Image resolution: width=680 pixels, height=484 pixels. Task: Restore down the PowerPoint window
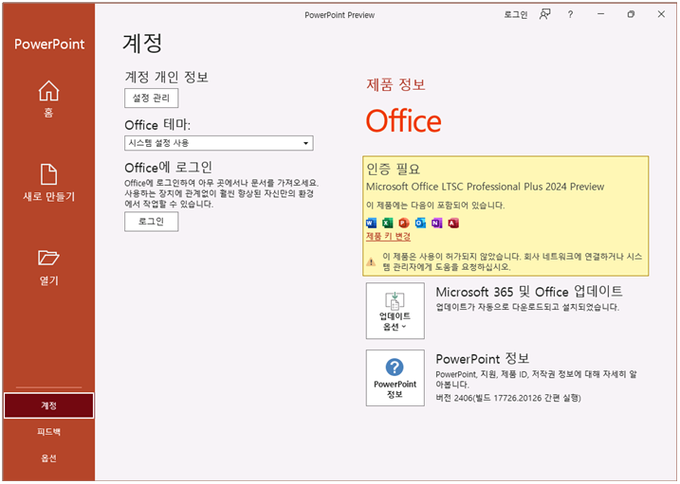click(631, 14)
